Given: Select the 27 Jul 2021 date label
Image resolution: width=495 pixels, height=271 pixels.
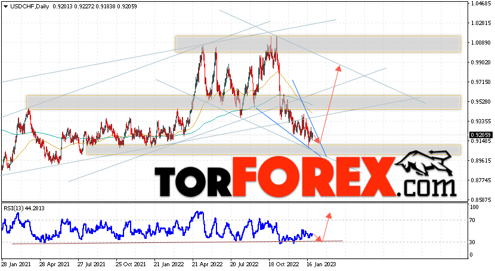Looking at the screenshot, I should pyautogui.click(x=92, y=264).
